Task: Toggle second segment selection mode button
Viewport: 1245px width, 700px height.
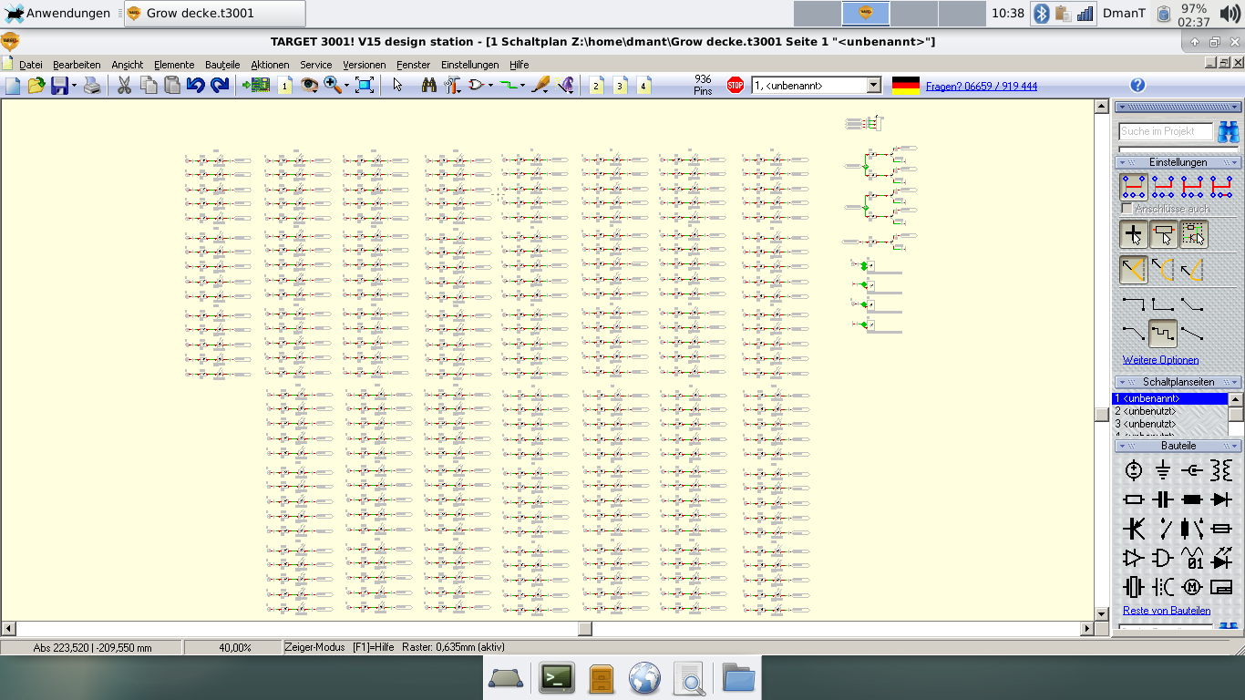Action: click(1163, 188)
